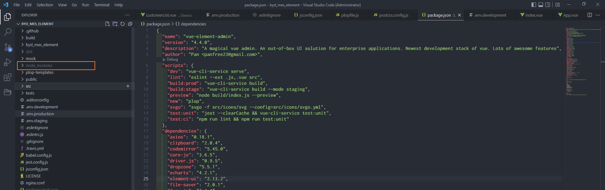The image size is (605, 190).
Task: Open the .env.production file in Explorer
Action: coord(40,114)
